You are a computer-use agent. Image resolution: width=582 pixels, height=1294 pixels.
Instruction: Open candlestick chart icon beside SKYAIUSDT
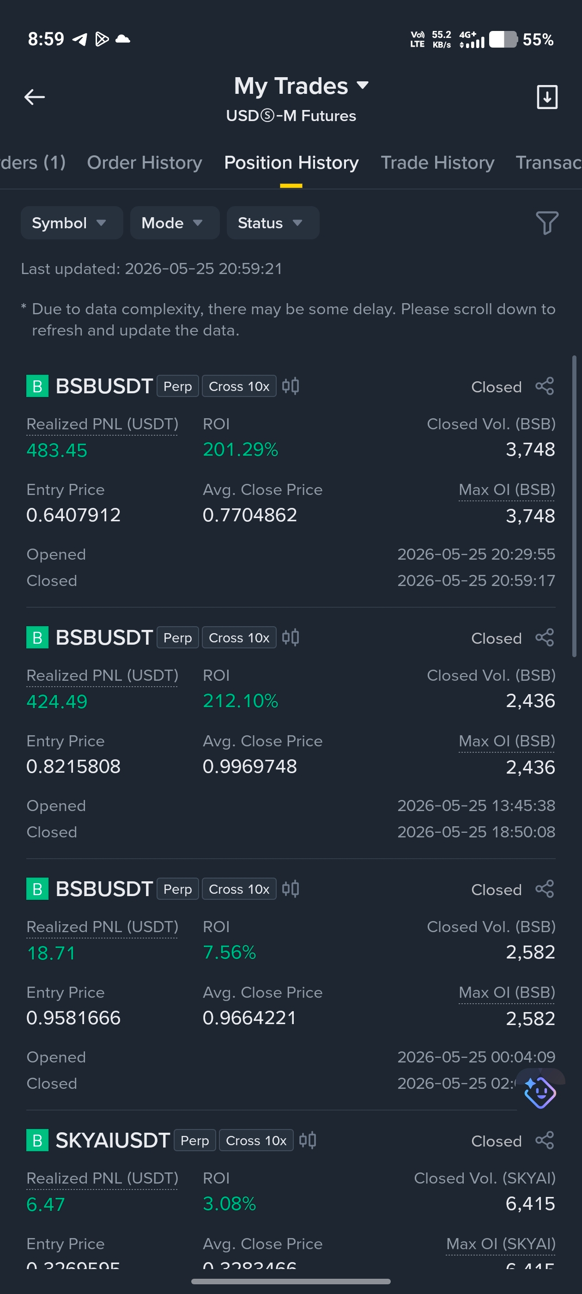tap(307, 1140)
